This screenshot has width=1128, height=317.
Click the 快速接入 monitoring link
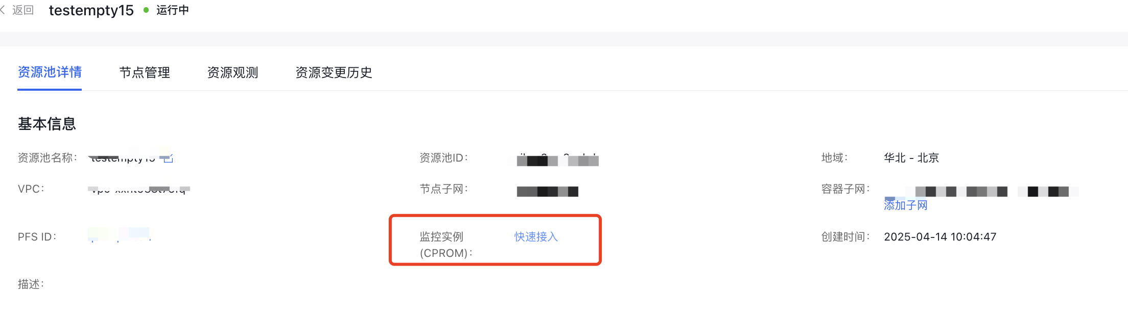click(x=536, y=236)
